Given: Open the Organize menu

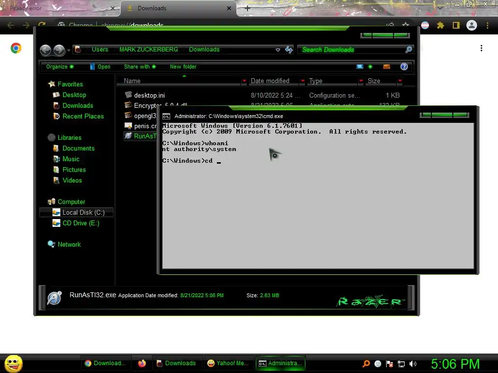Looking at the screenshot, I should coord(60,67).
